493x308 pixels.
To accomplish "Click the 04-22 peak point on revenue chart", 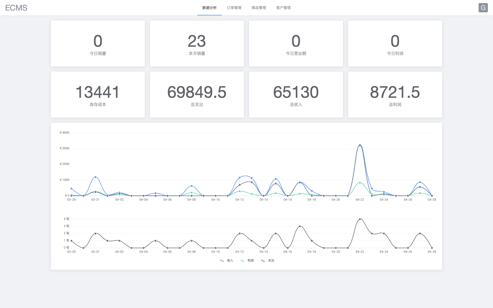I will 360,145.
